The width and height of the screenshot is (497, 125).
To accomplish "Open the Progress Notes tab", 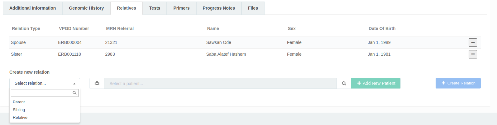I will coord(219,8).
